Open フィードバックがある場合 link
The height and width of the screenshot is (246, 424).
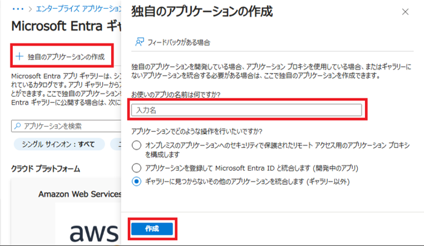179,42
